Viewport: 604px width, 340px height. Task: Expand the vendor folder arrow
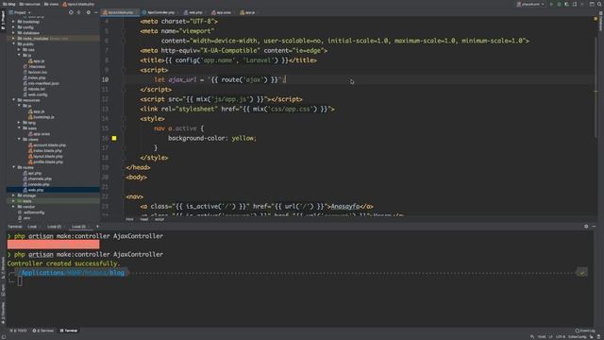coord(13,207)
